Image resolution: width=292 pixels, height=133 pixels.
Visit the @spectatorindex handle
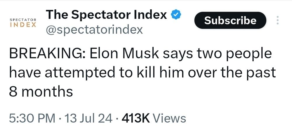pos(94,29)
